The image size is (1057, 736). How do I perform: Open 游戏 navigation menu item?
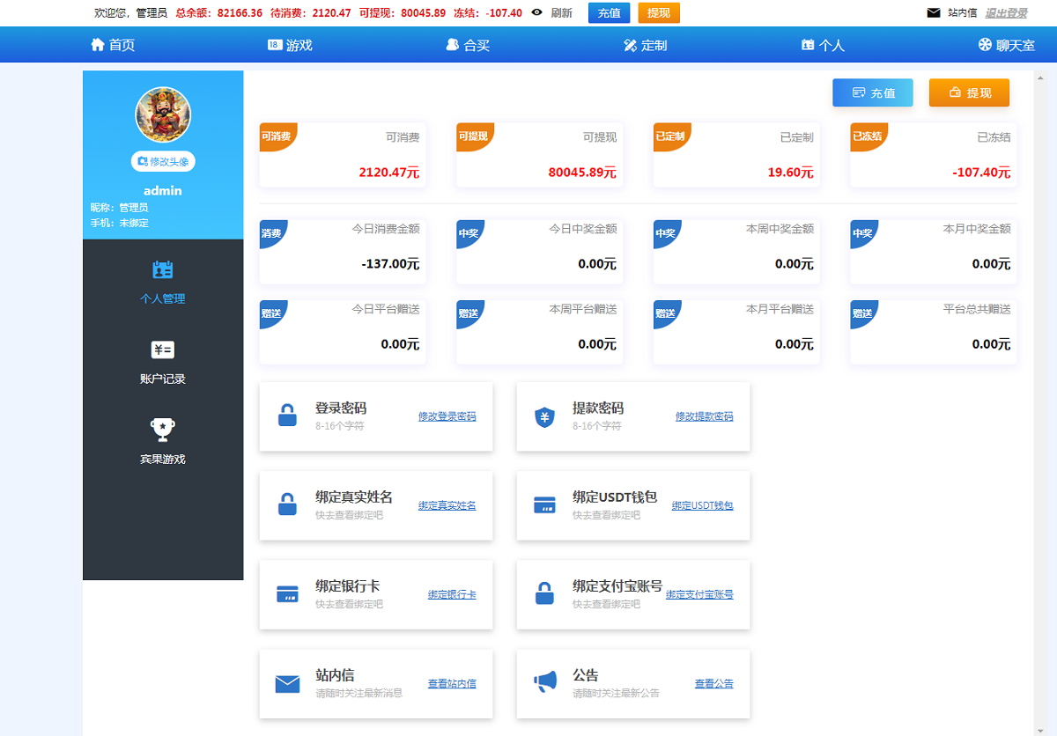click(x=290, y=45)
